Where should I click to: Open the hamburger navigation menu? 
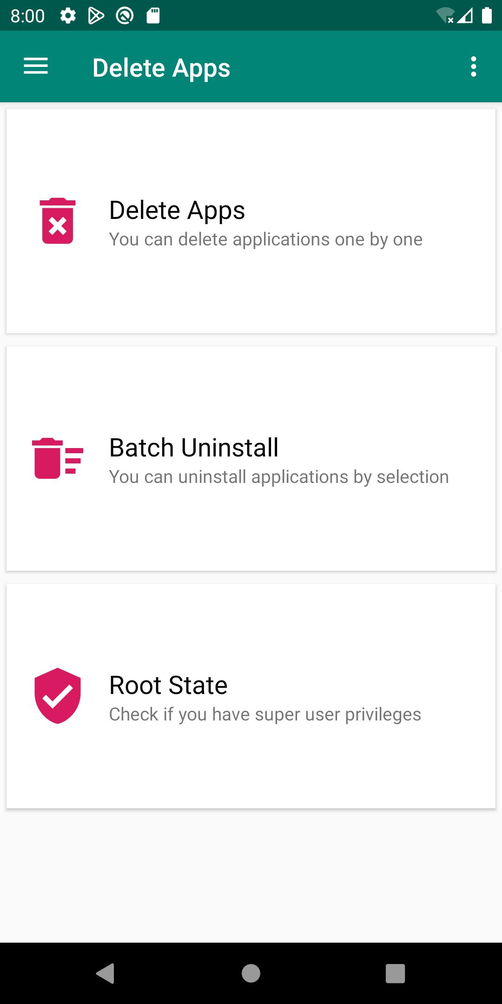(x=36, y=66)
